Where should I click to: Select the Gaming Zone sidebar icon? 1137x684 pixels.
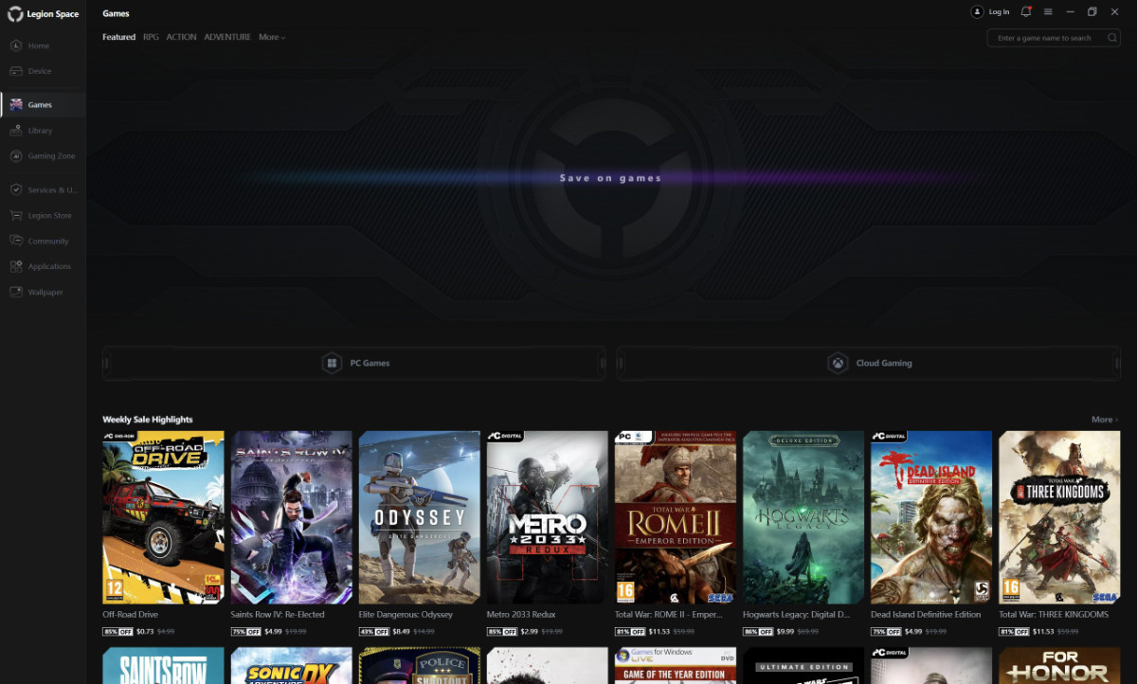click(16, 156)
